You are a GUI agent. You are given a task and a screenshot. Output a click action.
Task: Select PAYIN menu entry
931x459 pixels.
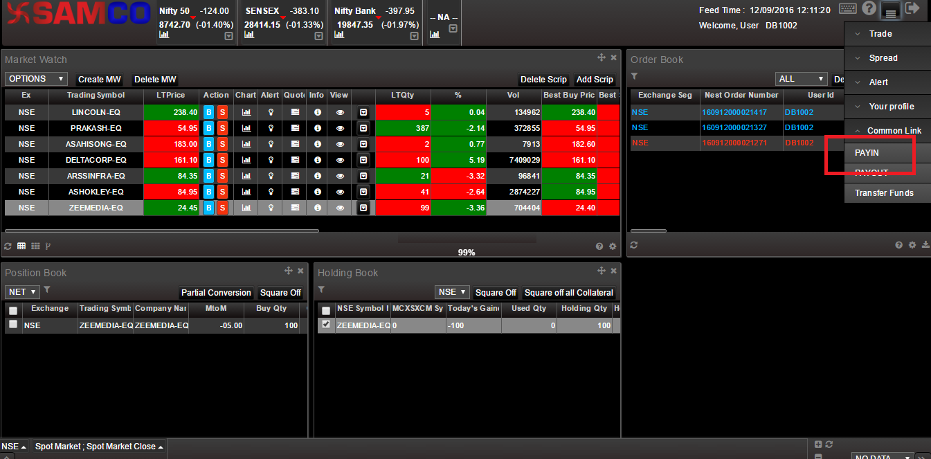(887, 153)
